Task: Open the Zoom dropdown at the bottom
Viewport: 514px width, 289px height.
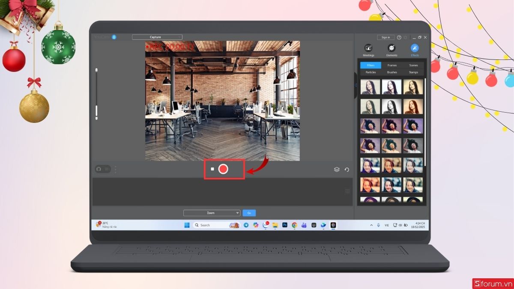Action: pos(211,213)
